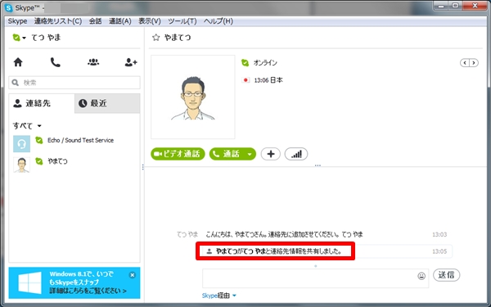Start a voice call with 通話 button
The image size is (491, 307).
(x=227, y=154)
